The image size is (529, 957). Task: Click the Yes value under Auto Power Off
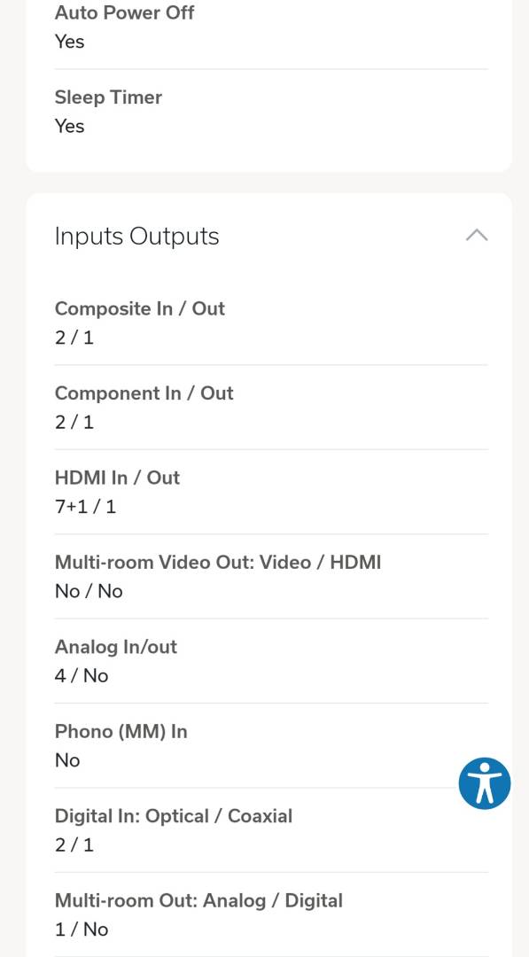click(69, 42)
